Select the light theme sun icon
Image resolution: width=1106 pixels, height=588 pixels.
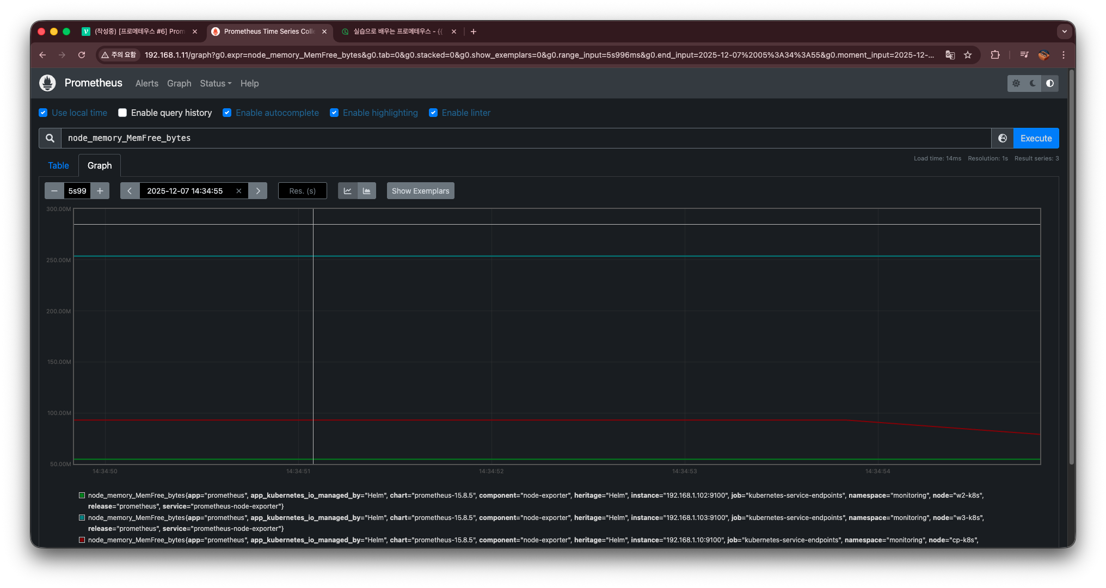(1016, 83)
